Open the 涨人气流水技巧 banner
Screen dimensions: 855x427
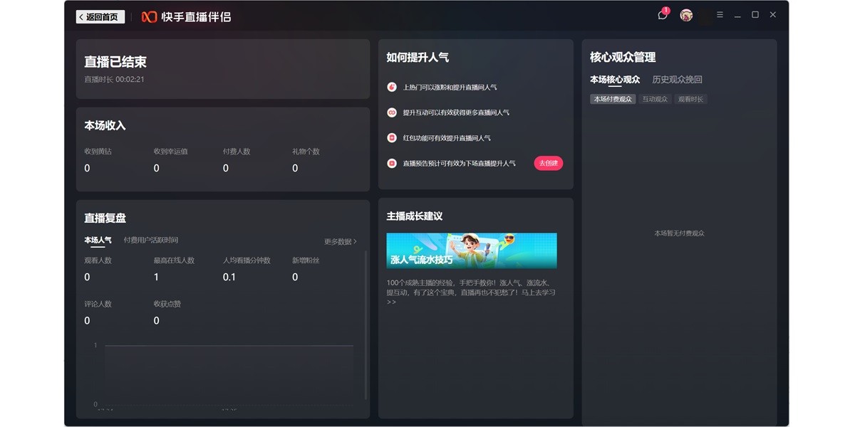tap(472, 251)
